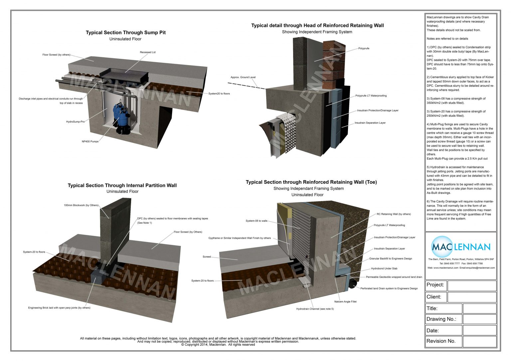Click the 'Granular Backfill to Engineers Design' label
The image size is (511, 361).
tap(391, 258)
